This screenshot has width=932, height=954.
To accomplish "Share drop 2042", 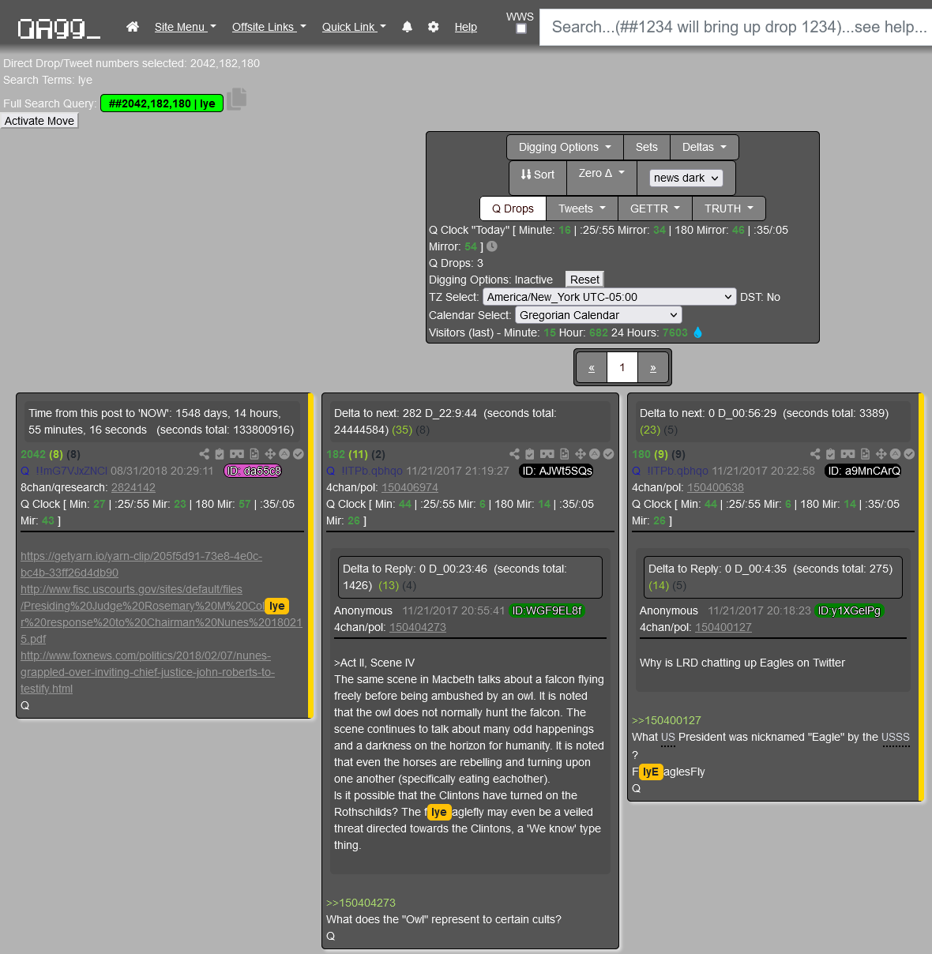I will tap(205, 454).
